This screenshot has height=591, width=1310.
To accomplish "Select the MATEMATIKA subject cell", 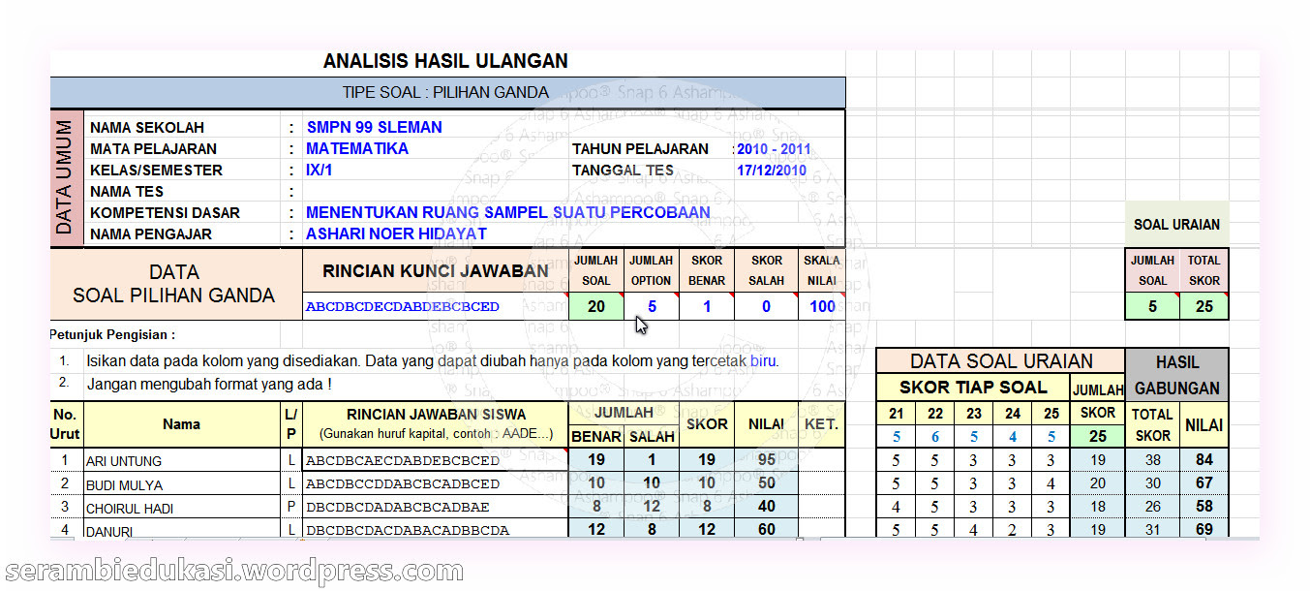I will 356,148.
